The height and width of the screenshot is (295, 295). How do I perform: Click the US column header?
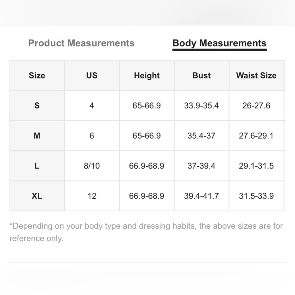click(x=92, y=76)
